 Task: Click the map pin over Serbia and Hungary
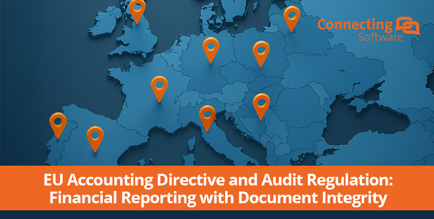point(261,107)
